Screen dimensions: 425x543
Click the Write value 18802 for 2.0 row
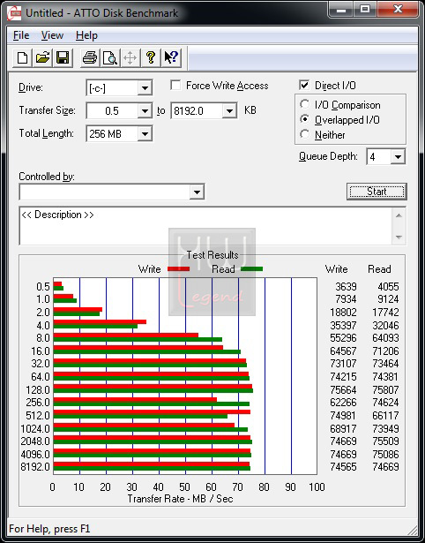(343, 313)
